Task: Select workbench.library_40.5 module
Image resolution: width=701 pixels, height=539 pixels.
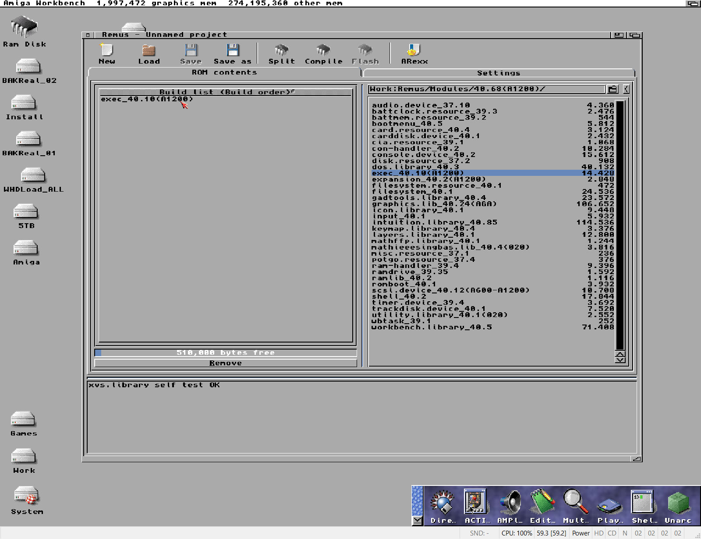Action: click(493, 327)
